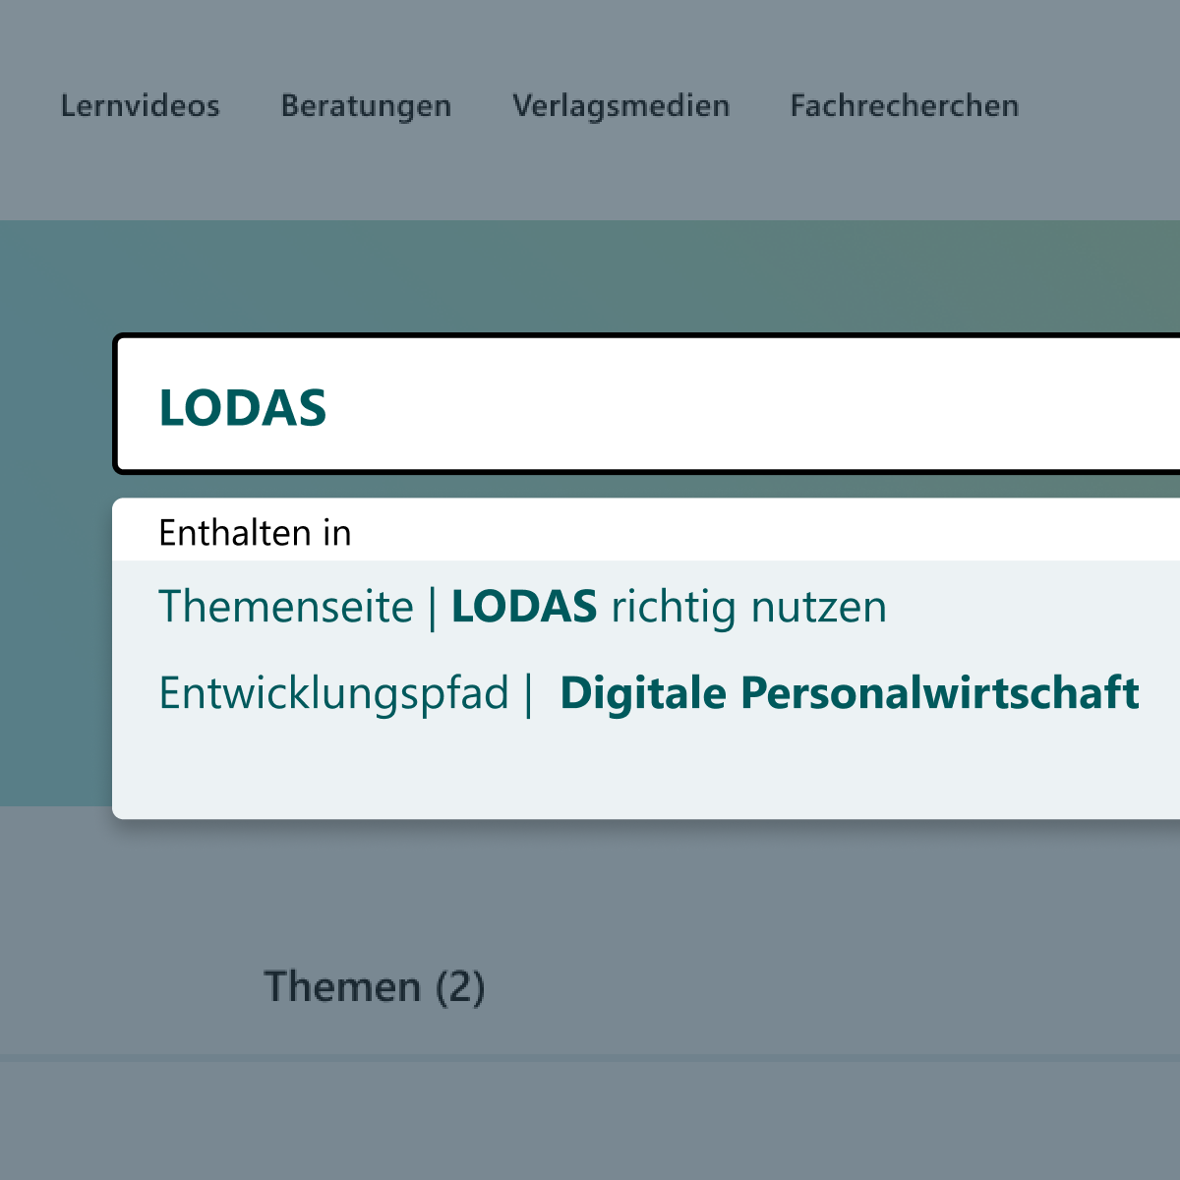Click the 'Enthalten in' suggestion heading

tap(255, 533)
